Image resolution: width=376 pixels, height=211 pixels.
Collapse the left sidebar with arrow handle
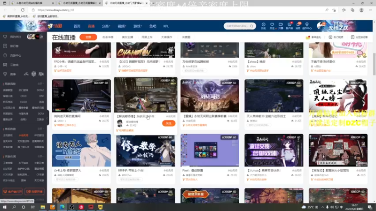47,118
